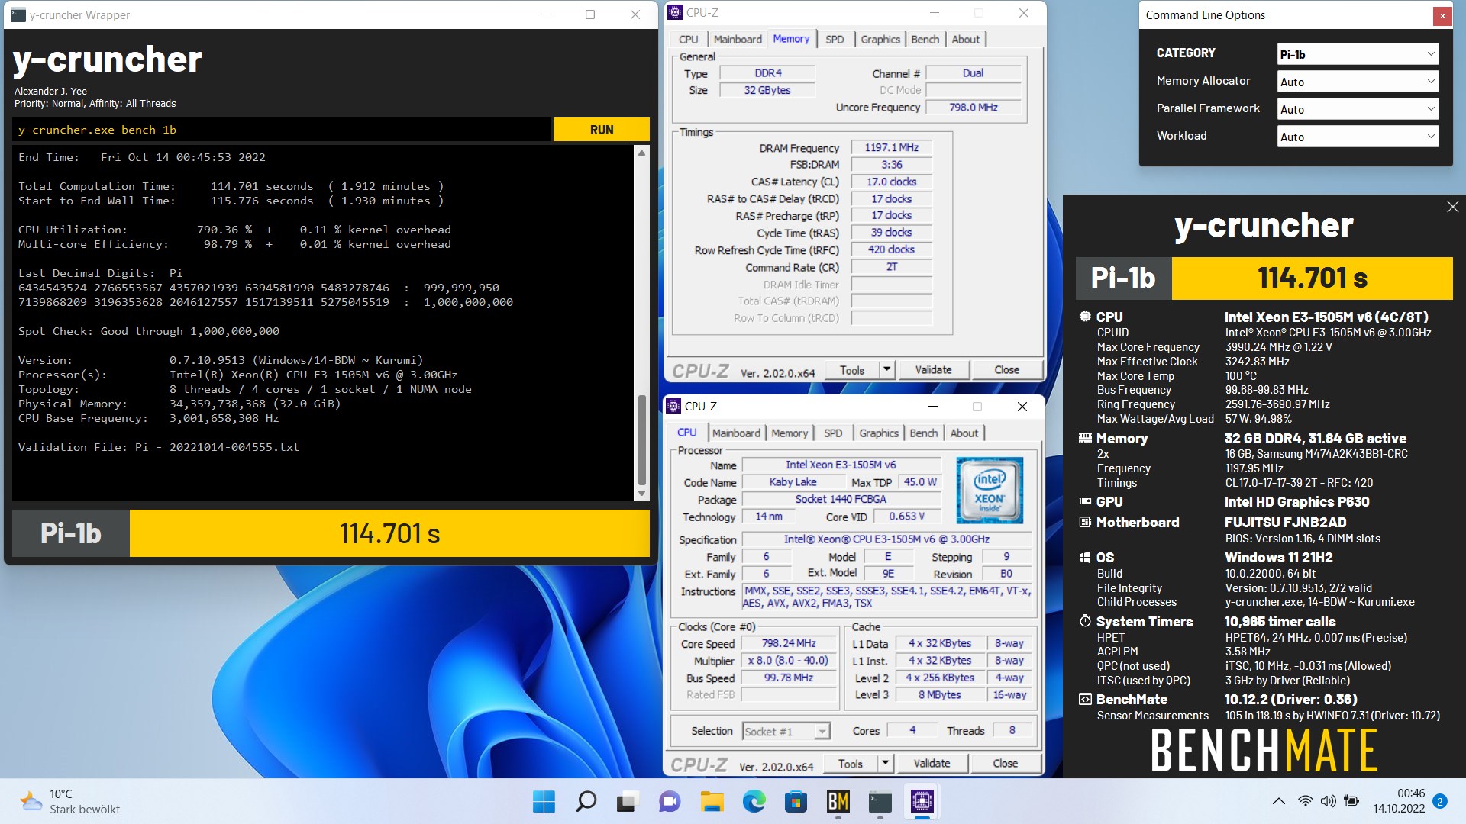Switch to Graphics tab in upper CPU-Z window

880,39
